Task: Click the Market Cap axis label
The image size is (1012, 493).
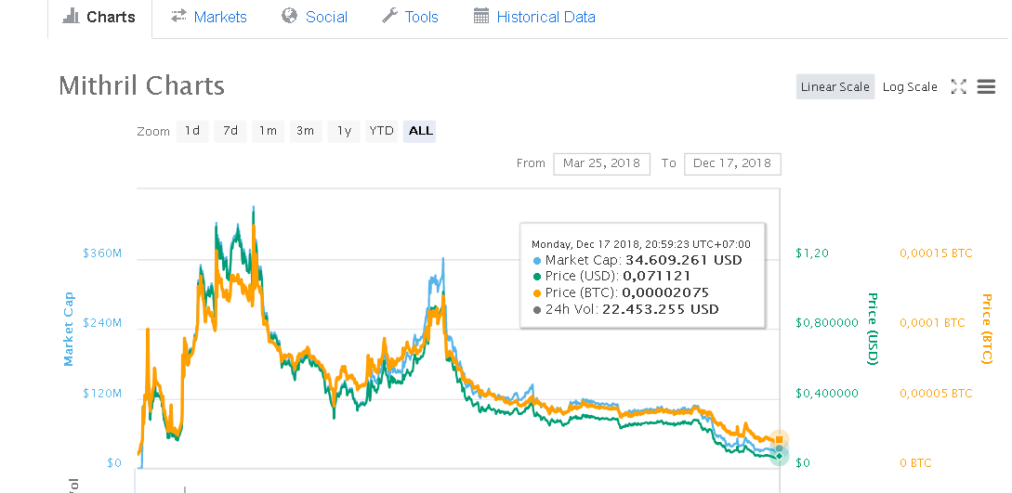Action: click(69, 329)
